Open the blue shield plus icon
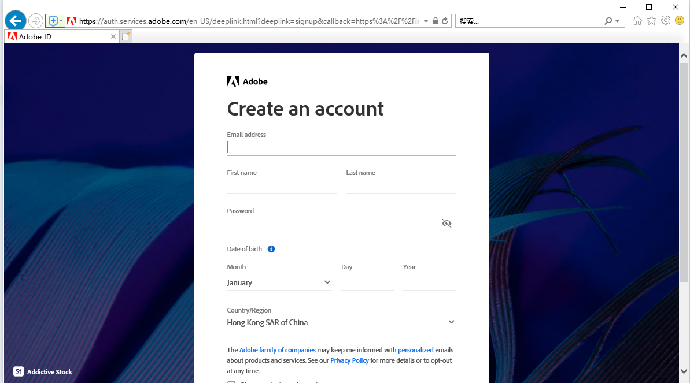 click(x=53, y=21)
